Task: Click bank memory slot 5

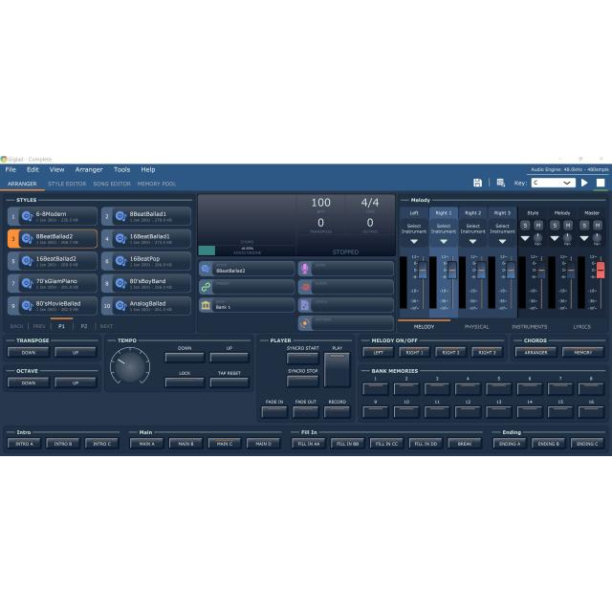Action: pyautogui.click(x=498, y=389)
